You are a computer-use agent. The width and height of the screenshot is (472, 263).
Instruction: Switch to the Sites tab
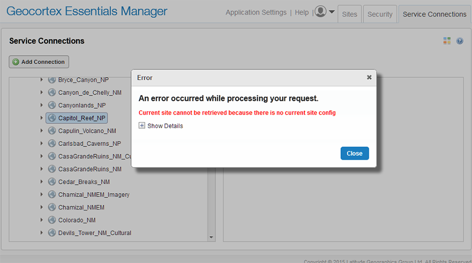(349, 14)
